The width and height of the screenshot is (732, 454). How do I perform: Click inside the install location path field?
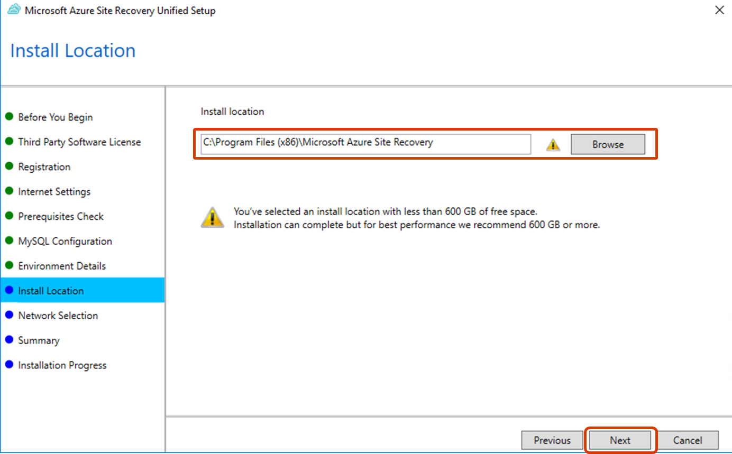pos(365,144)
